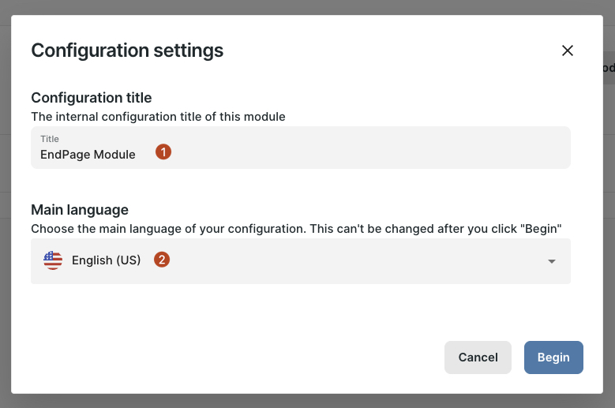Viewport: 615px width, 408px height.
Task: Click the Configuration title section heading
Action: [x=91, y=98]
